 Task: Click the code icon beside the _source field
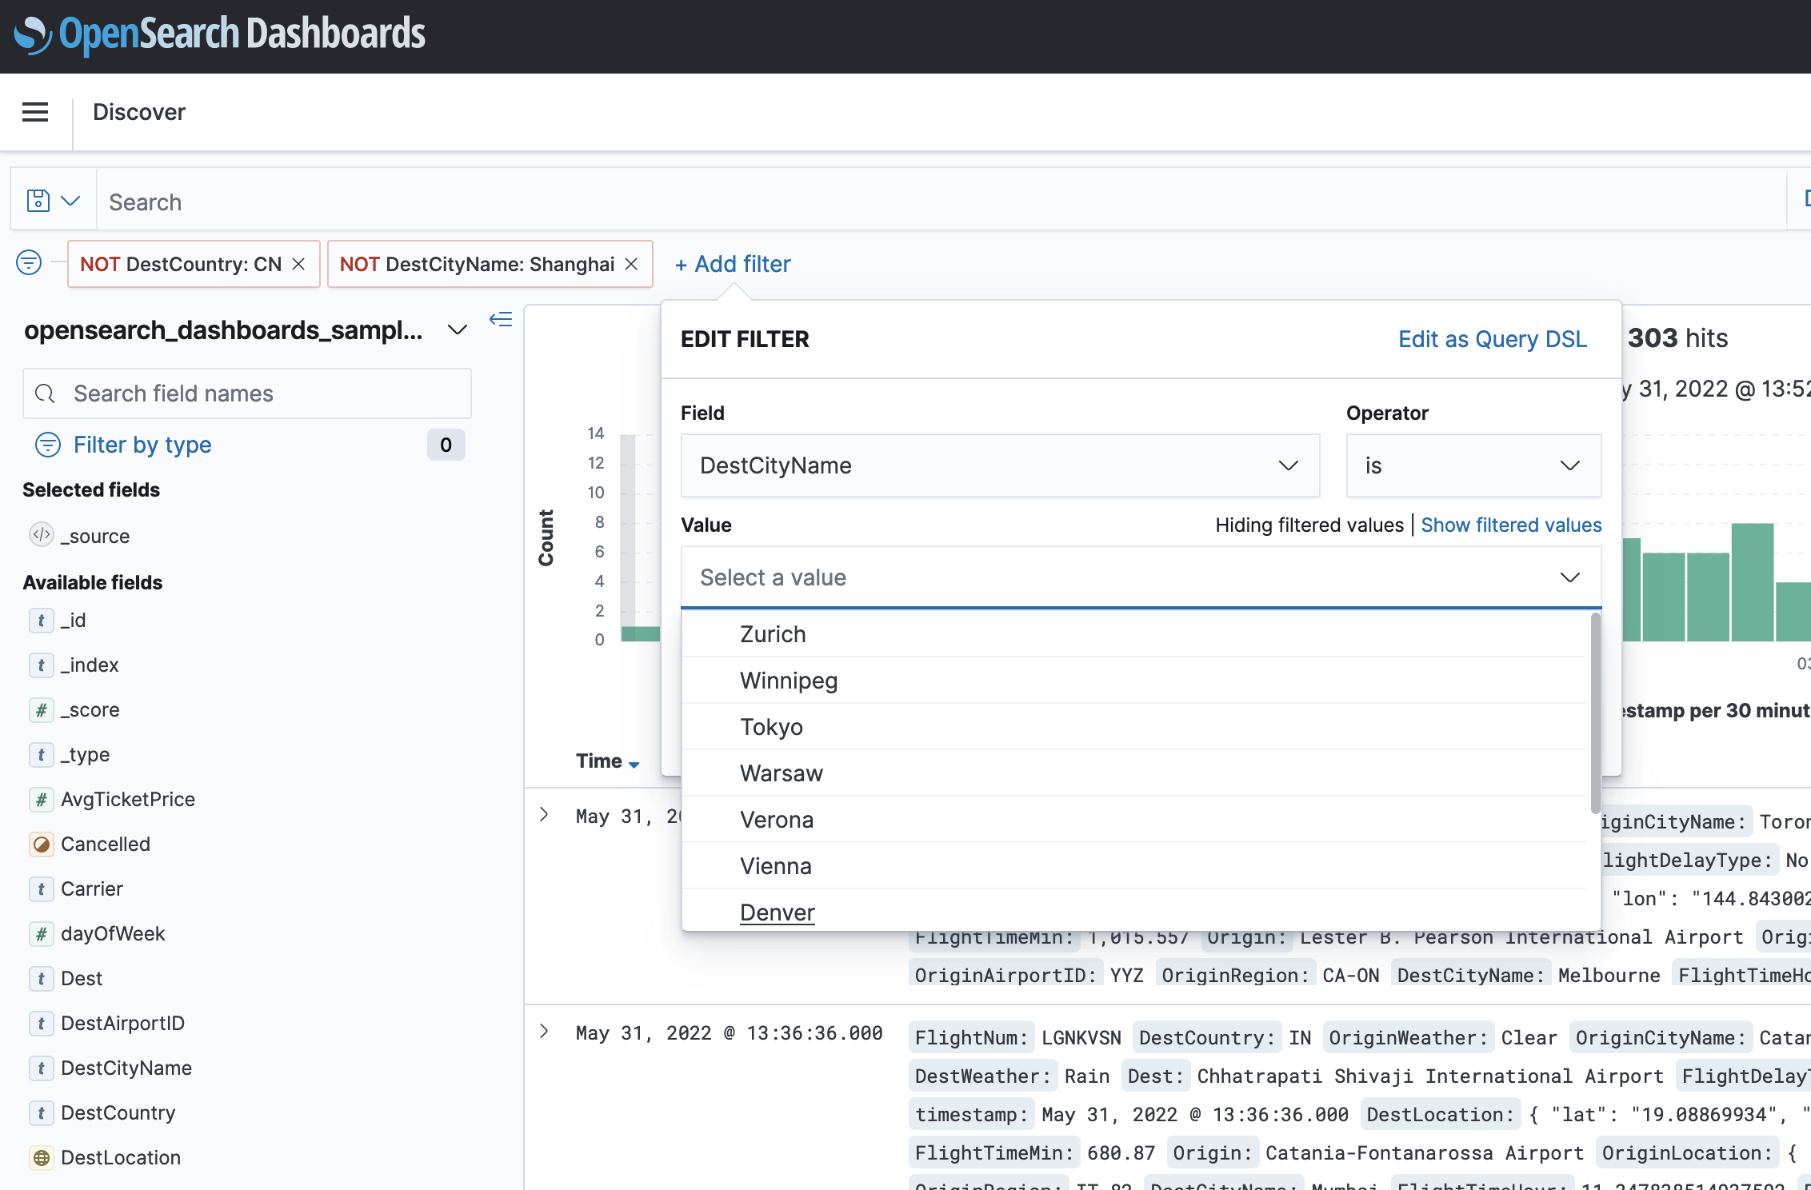41,535
